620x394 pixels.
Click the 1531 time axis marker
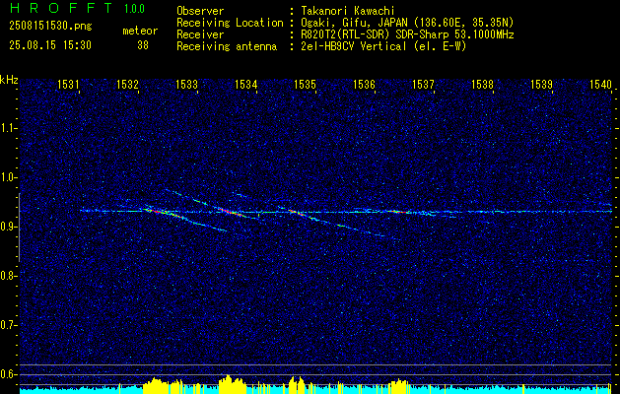(68, 84)
